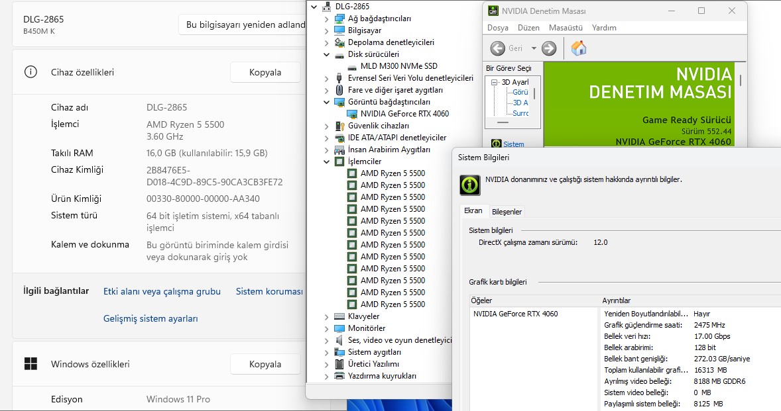
Task: Collapse the İşlemciler branch
Action: [327, 162]
